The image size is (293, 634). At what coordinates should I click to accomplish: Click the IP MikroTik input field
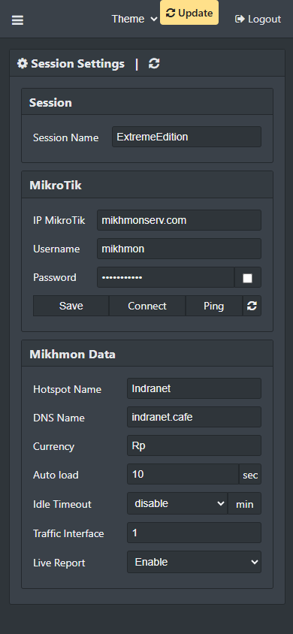[179, 220]
